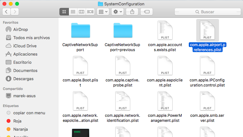243x137 pixels.
Task: Select the Naranja orange tag
Action: click(17, 129)
